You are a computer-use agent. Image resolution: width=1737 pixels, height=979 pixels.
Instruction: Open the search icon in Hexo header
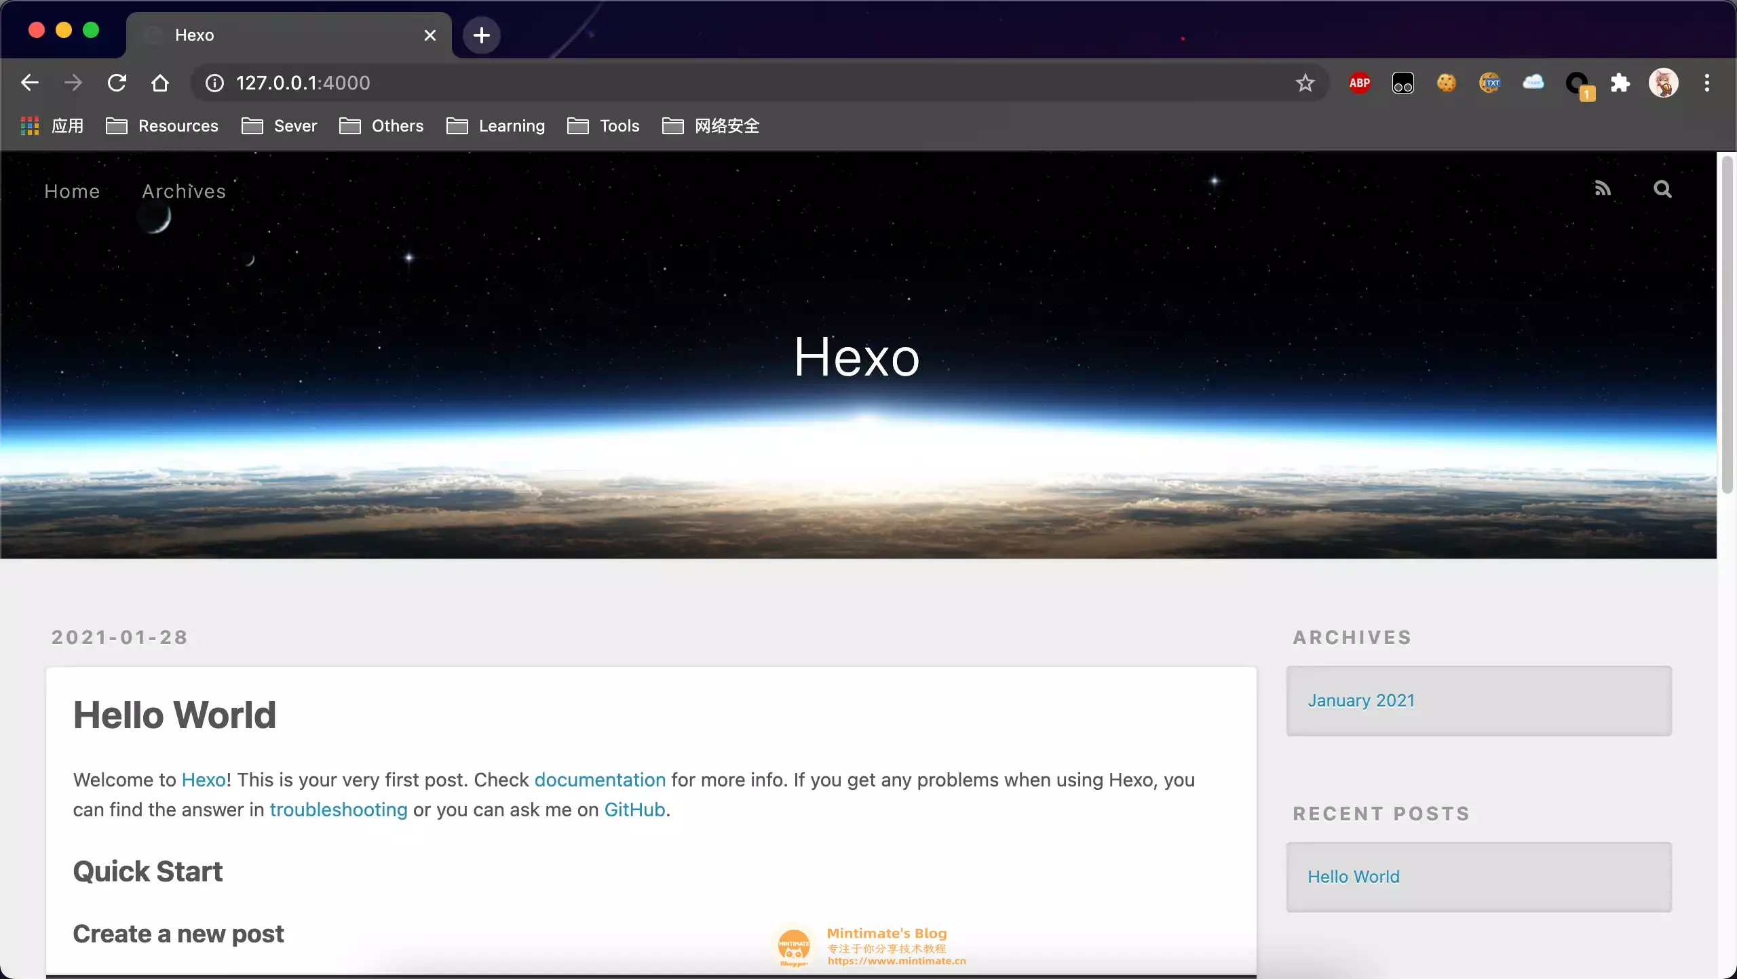click(x=1662, y=189)
